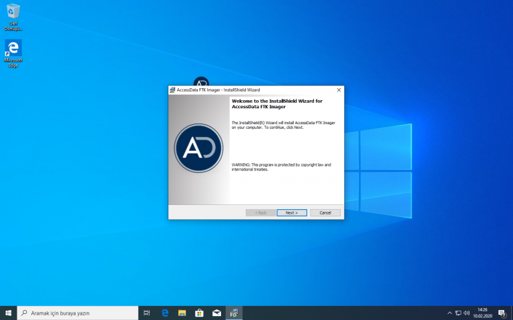The height and width of the screenshot is (320, 513).
Task: Open Task View from the taskbar
Action: click(x=146, y=313)
